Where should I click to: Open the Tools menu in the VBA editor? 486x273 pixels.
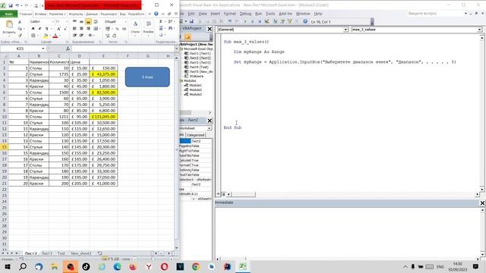270,14
